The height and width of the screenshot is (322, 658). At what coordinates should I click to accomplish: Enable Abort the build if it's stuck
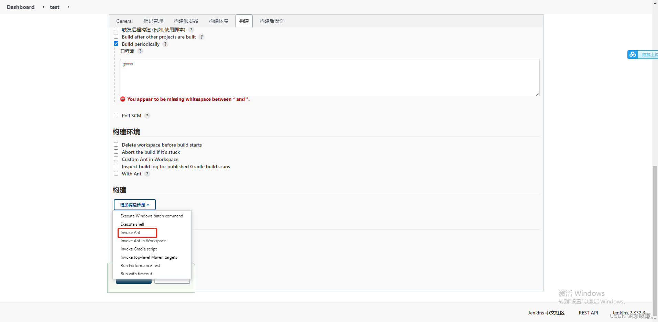[116, 152]
